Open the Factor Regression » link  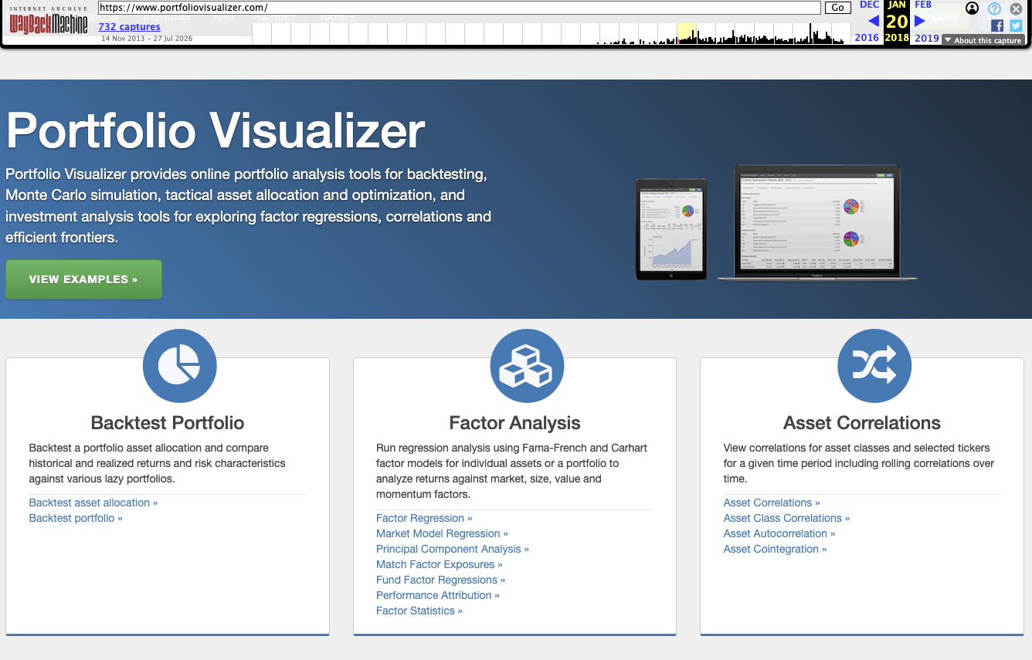point(424,518)
